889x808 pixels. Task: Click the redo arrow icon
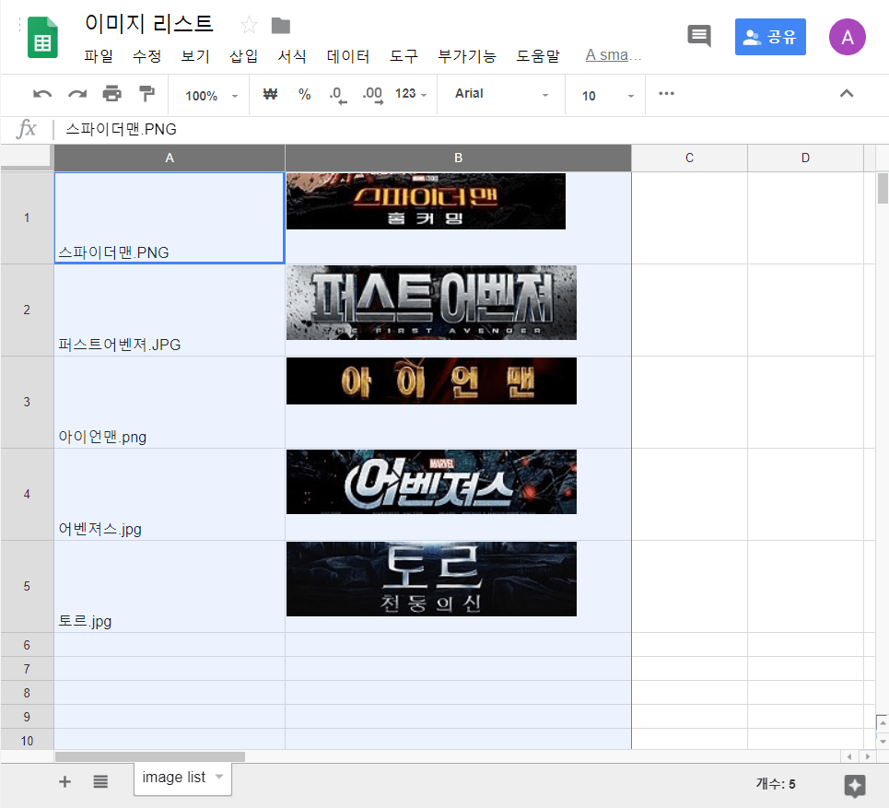click(77, 94)
